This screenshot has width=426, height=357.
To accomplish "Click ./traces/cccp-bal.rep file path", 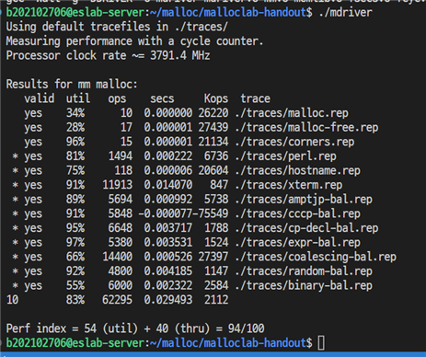I will point(297,213).
